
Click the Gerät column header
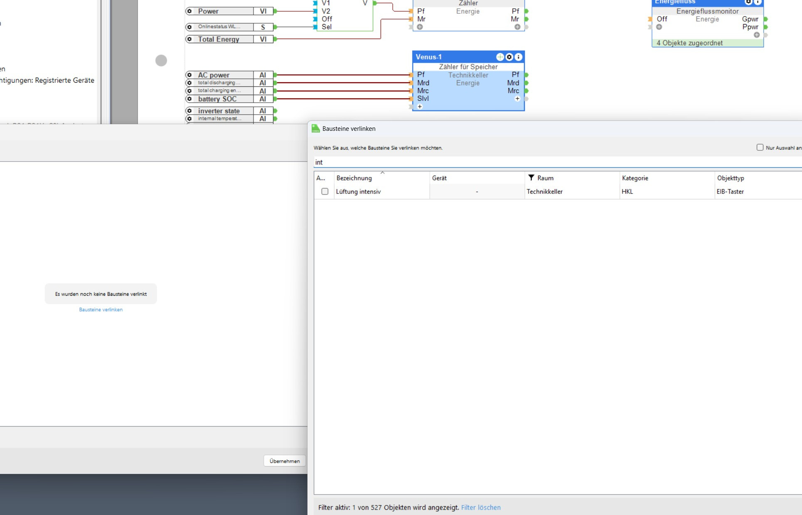point(439,178)
